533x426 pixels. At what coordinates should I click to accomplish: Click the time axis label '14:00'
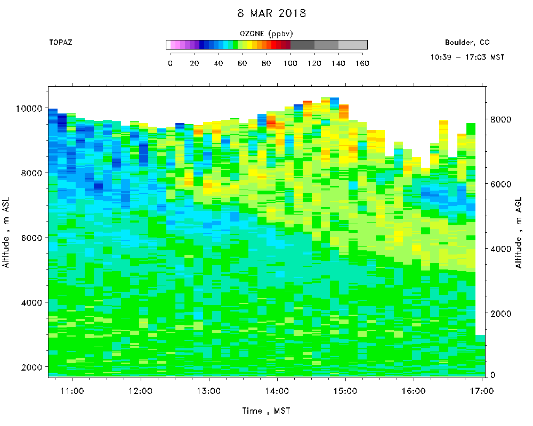coord(277,391)
